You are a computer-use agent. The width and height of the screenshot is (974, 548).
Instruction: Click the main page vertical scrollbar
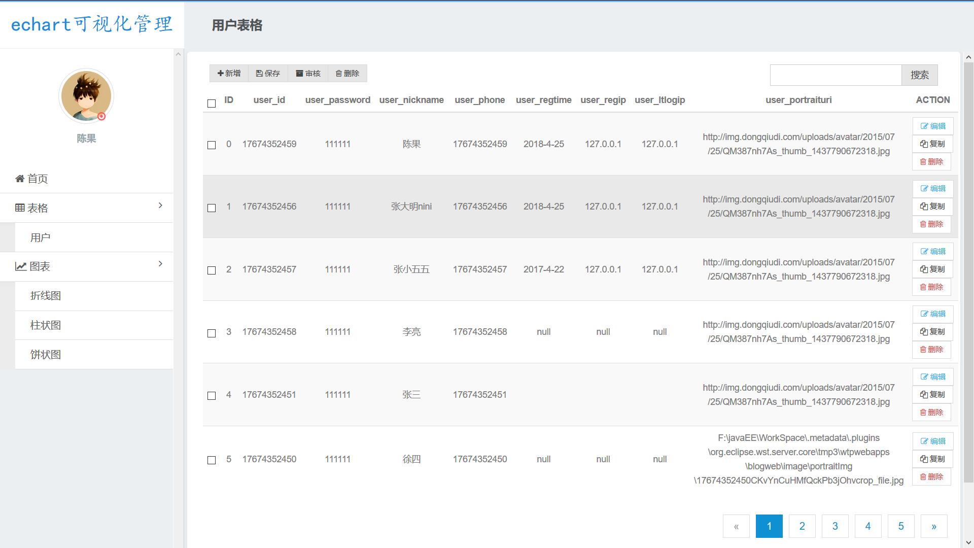coord(968,272)
